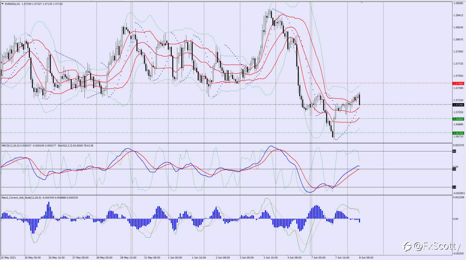The width and height of the screenshot is (466, 260).
Task: Click the 3 Jun 00:00 time label
Action: coord(247,258)
